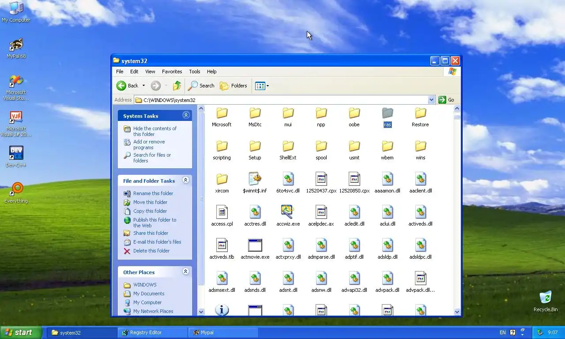Select the Restore folder

click(420, 117)
